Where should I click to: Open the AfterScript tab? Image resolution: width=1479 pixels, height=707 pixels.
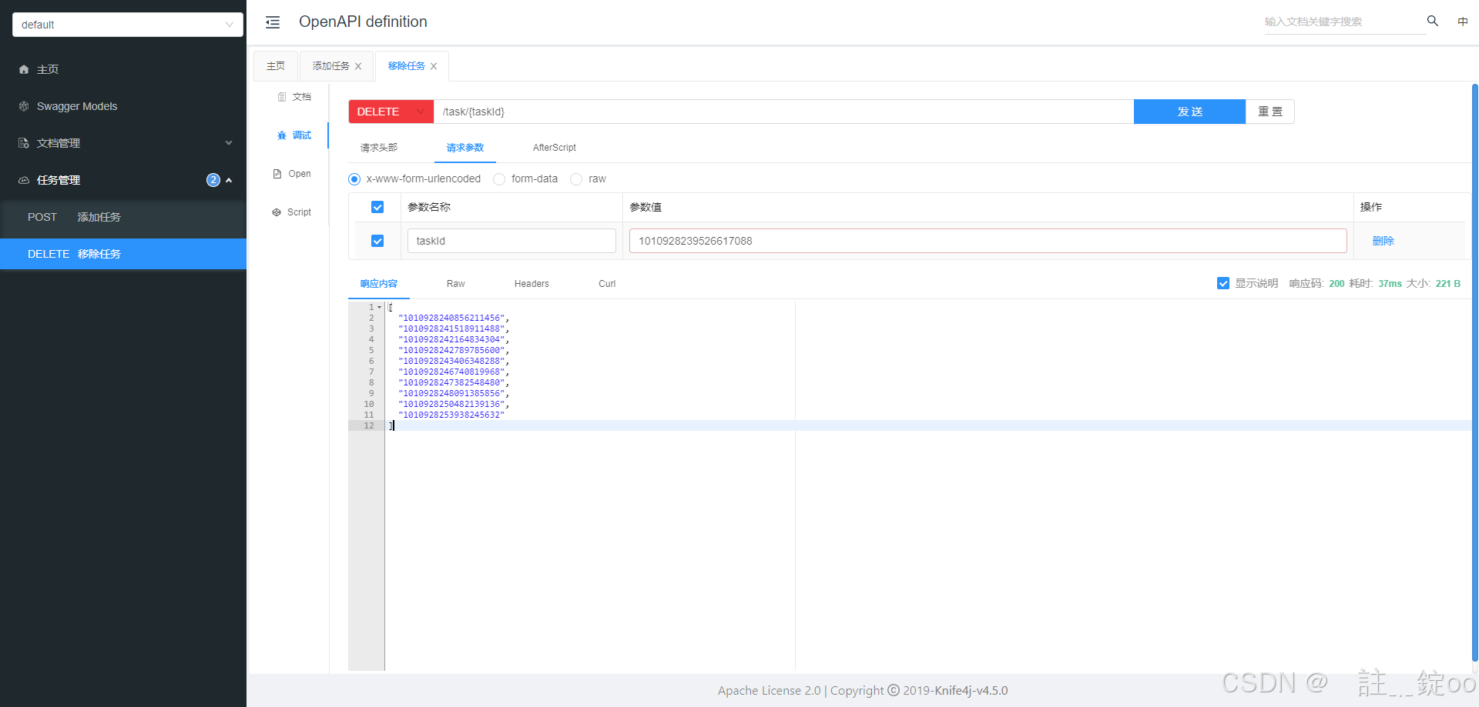[x=555, y=148]
